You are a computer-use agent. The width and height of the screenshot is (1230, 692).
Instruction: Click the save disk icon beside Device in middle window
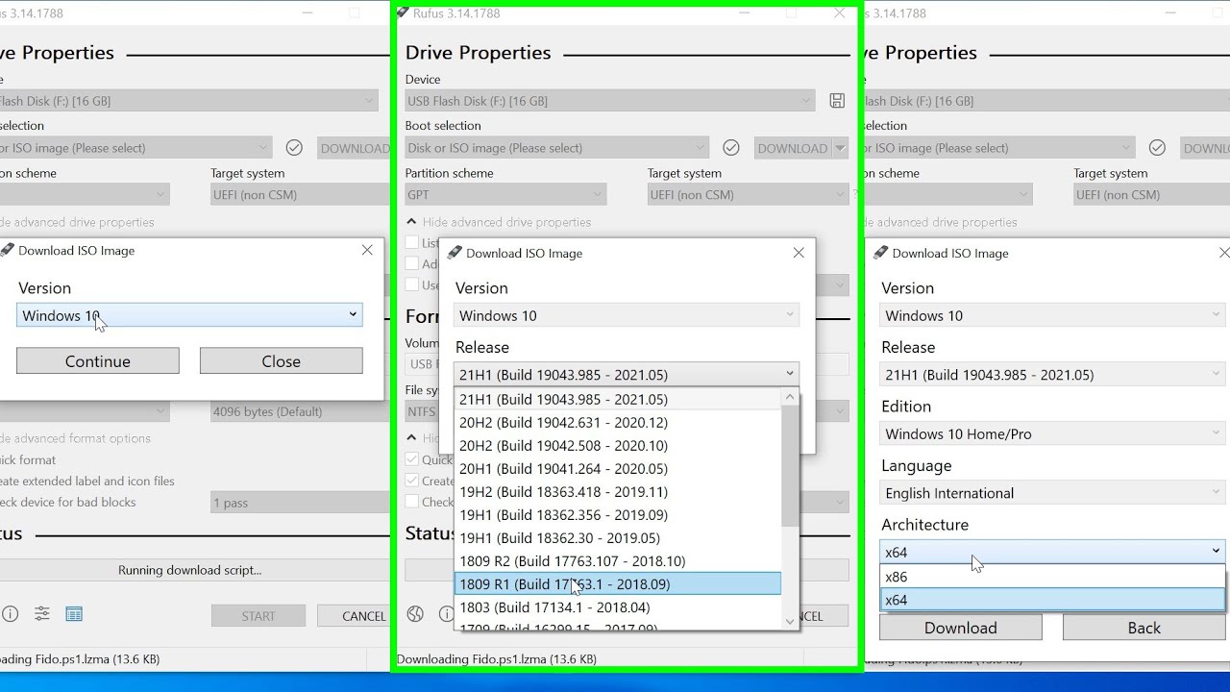pos(837,101)
